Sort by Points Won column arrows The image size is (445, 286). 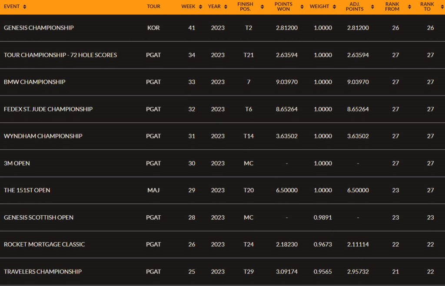pyautogui.click(x=302, y=7)
